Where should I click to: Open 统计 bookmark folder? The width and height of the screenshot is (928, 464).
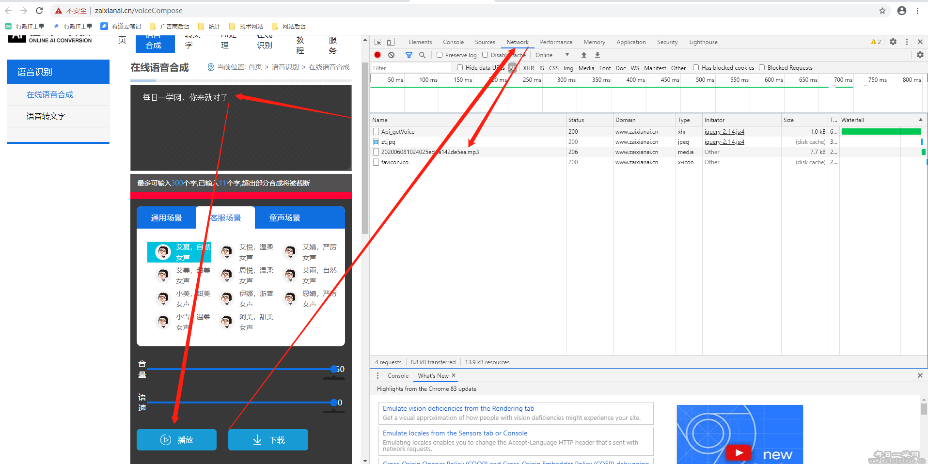pos(209,26)
